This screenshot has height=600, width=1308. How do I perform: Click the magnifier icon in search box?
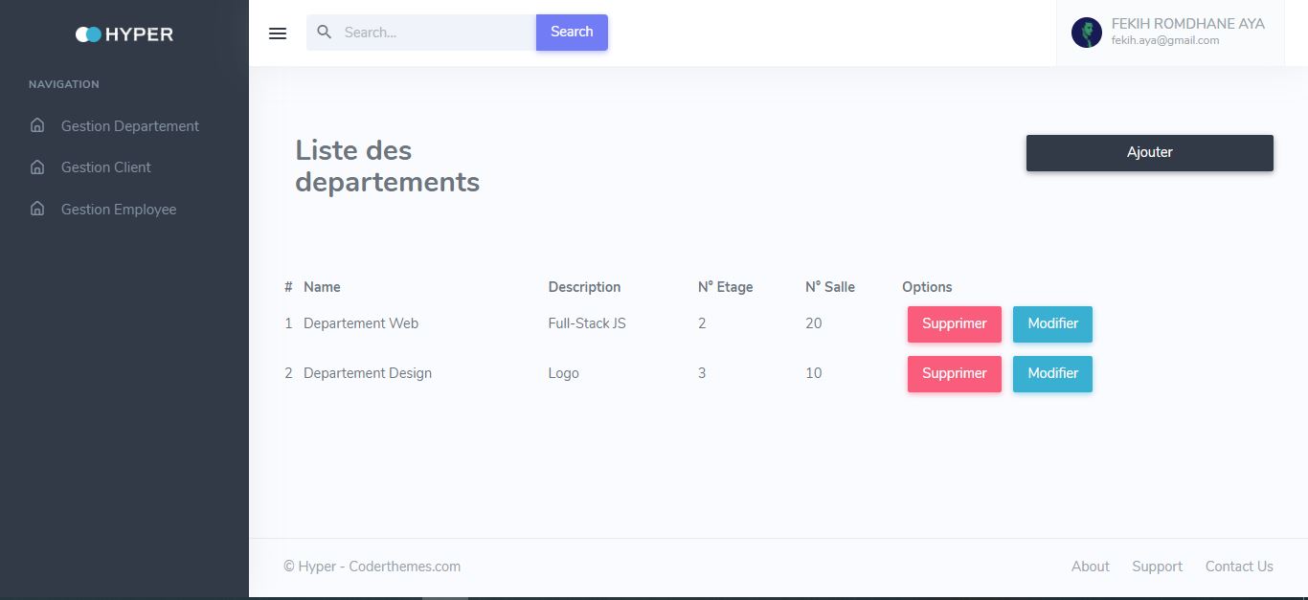(x=325, y=33)
